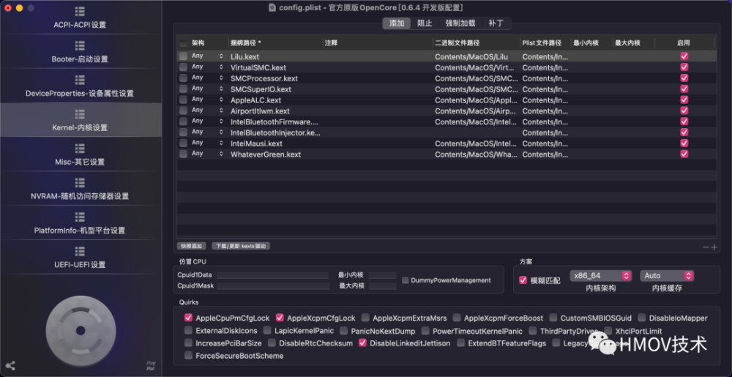Select IntelBluetoothInjector kext bundle path
Screen dimensions: 732x377
coord(275,132)
